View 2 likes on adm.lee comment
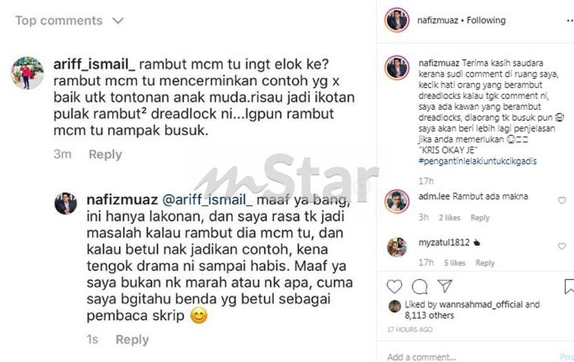 [x=450, y=218]
